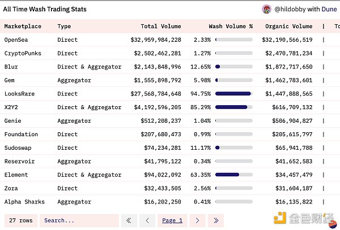340x230 pixels.
Task: Select the OpenSea marketplace cell
Action: [x=16, y=40]
